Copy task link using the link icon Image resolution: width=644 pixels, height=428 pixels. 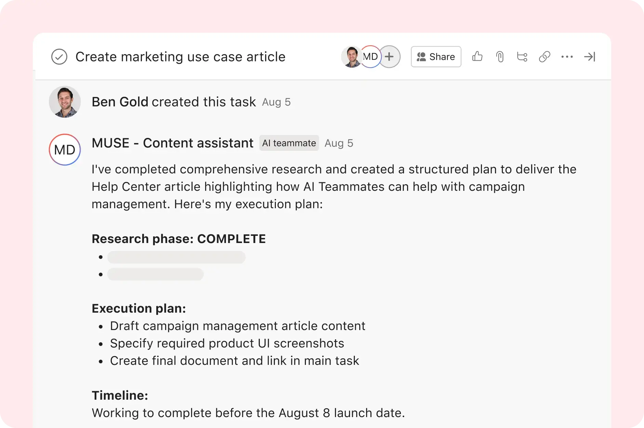click(x=544, y=57)
